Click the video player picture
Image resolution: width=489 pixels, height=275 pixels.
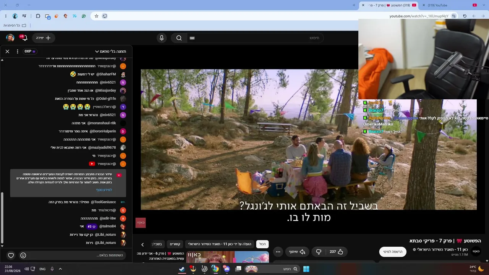(x=309, y=139)
